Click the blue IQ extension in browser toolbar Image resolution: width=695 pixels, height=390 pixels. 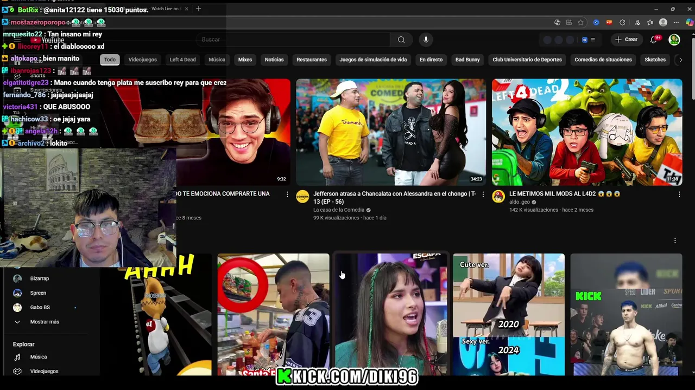(596, 22)
